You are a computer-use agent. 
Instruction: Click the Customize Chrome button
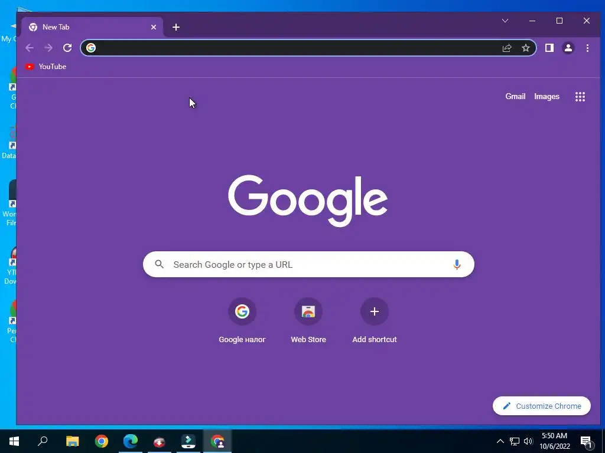point(542,406)
